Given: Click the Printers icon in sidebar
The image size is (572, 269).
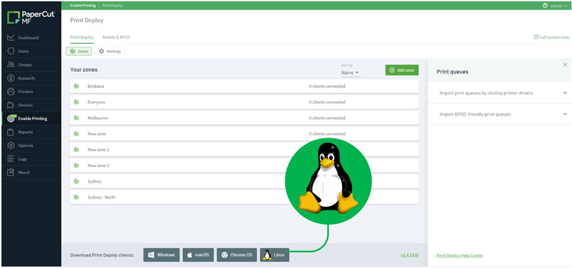Looking at the screenshot, I should coord(11,91).
